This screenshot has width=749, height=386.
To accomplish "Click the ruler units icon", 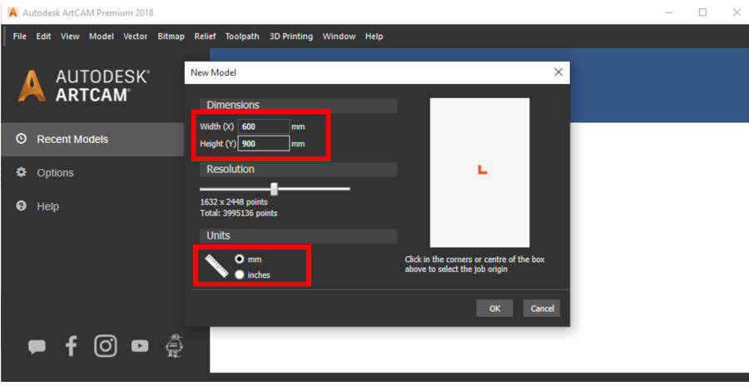I will pos(217,266).
